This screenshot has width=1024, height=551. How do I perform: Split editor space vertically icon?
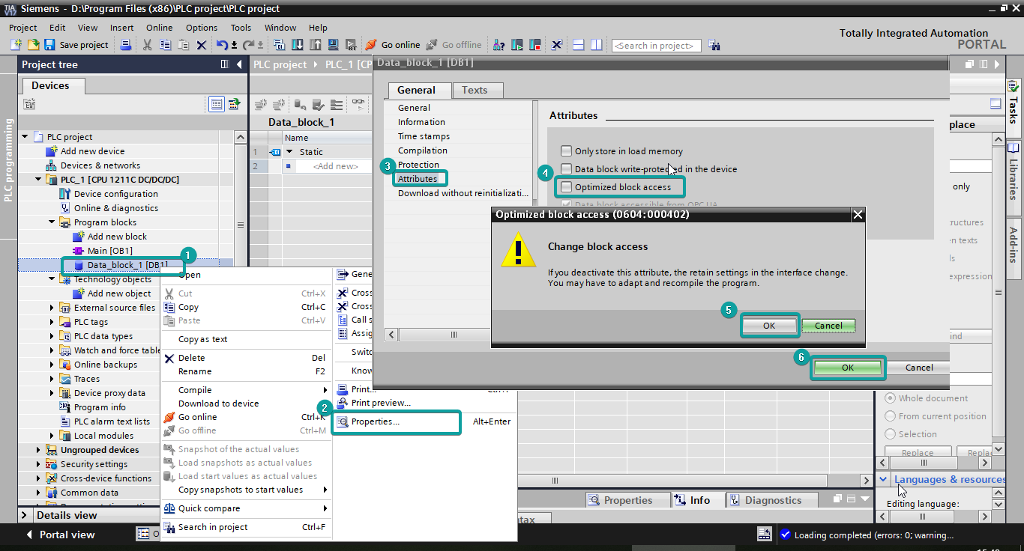596,45
